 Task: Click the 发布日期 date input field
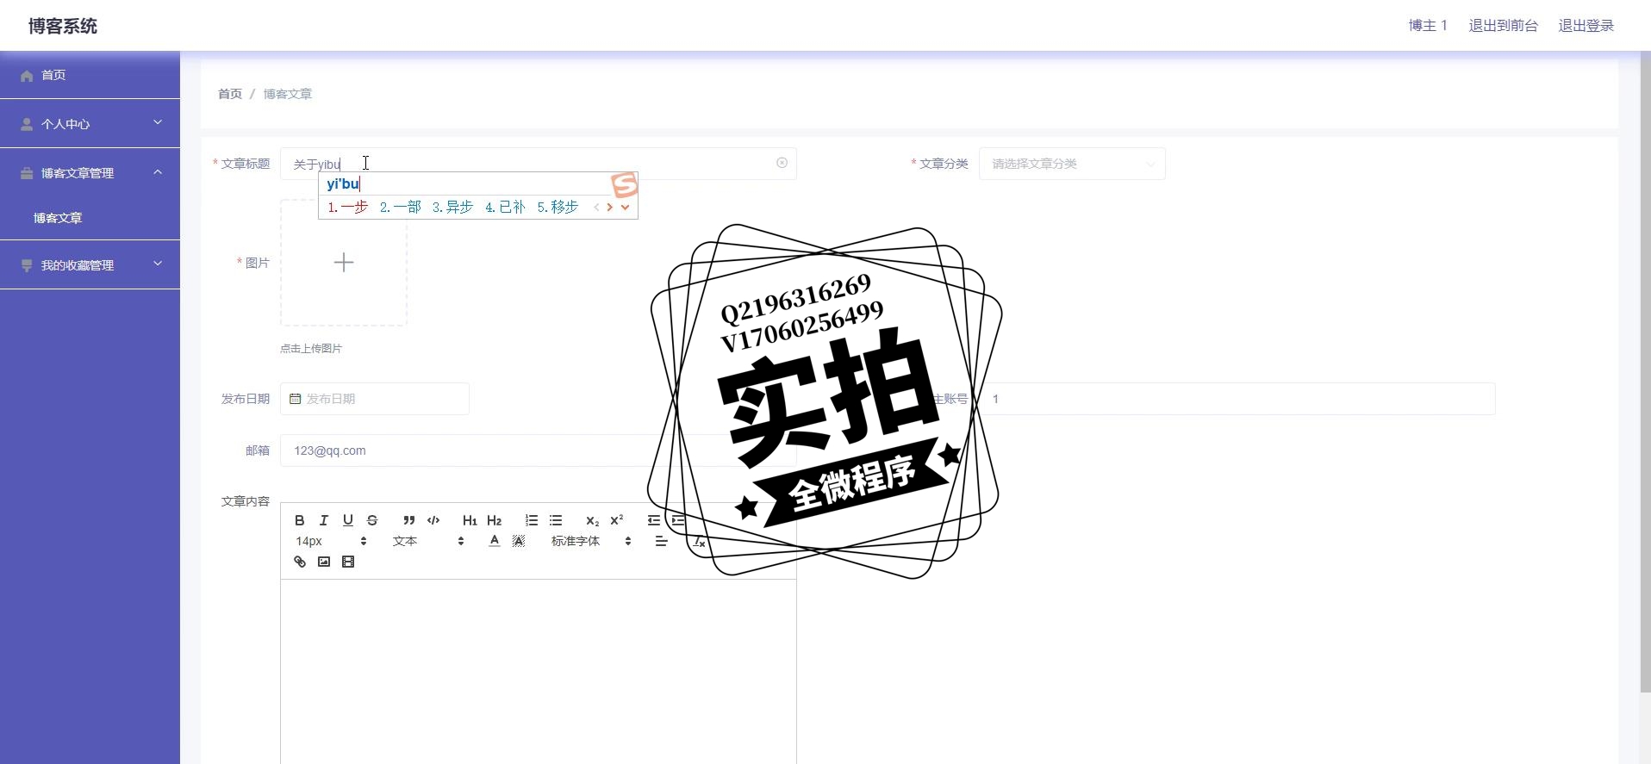point(375,399)
